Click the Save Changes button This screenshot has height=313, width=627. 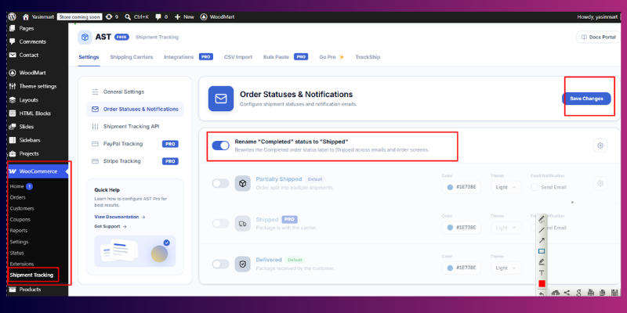tap(586, 99)
